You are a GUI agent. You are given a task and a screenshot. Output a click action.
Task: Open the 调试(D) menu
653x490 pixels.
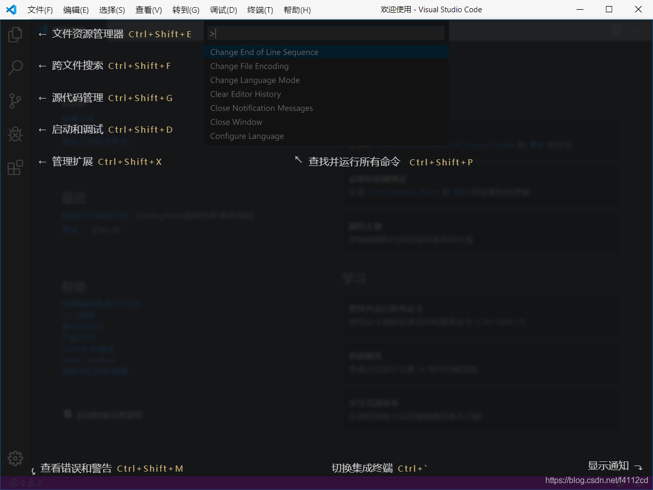(223, 10)
